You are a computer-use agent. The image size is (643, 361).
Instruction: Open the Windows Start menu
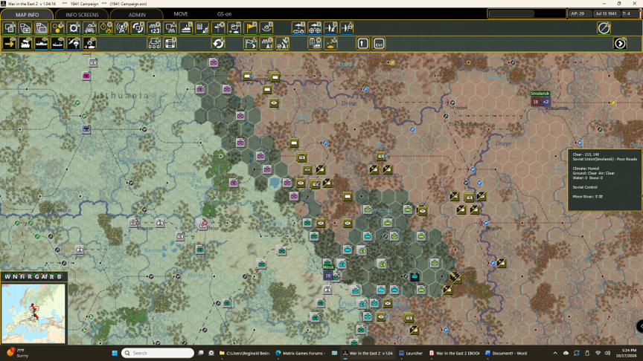(115, 353)
